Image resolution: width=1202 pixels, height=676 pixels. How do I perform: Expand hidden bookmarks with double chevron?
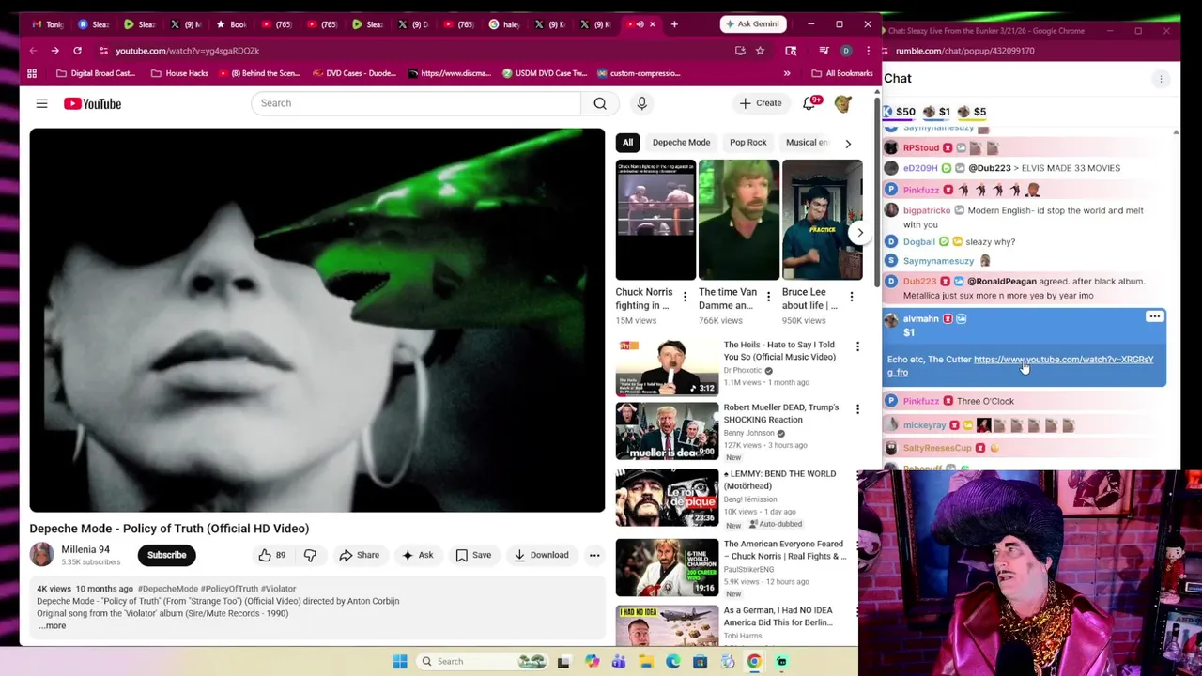coord(787,73)
